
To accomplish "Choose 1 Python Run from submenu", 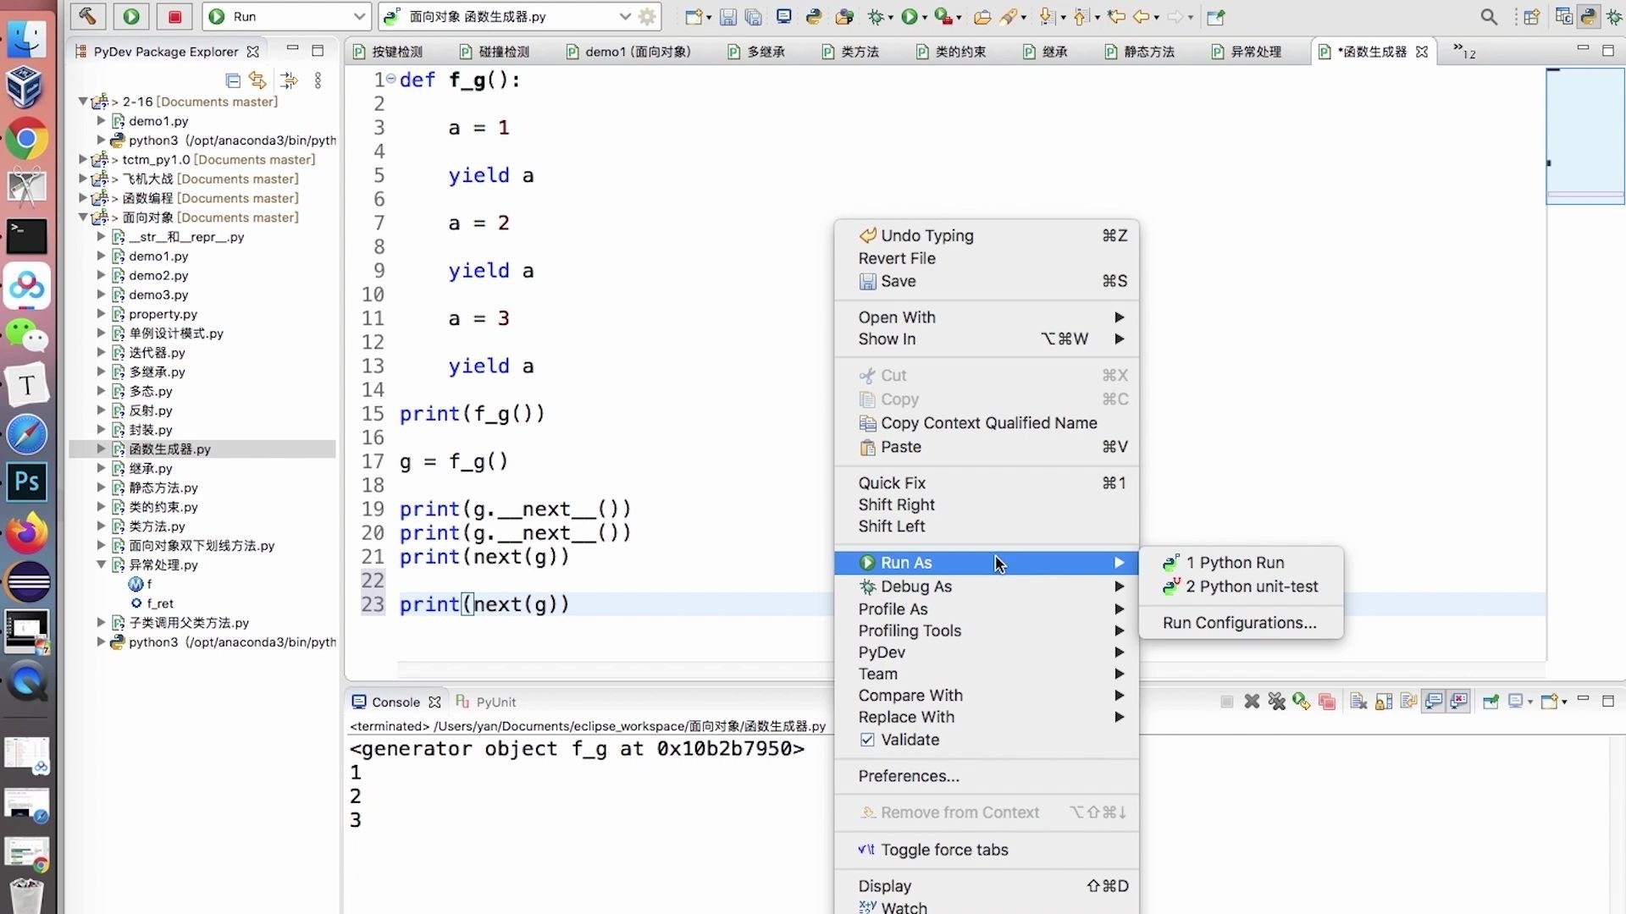I will click(1241, 563).
